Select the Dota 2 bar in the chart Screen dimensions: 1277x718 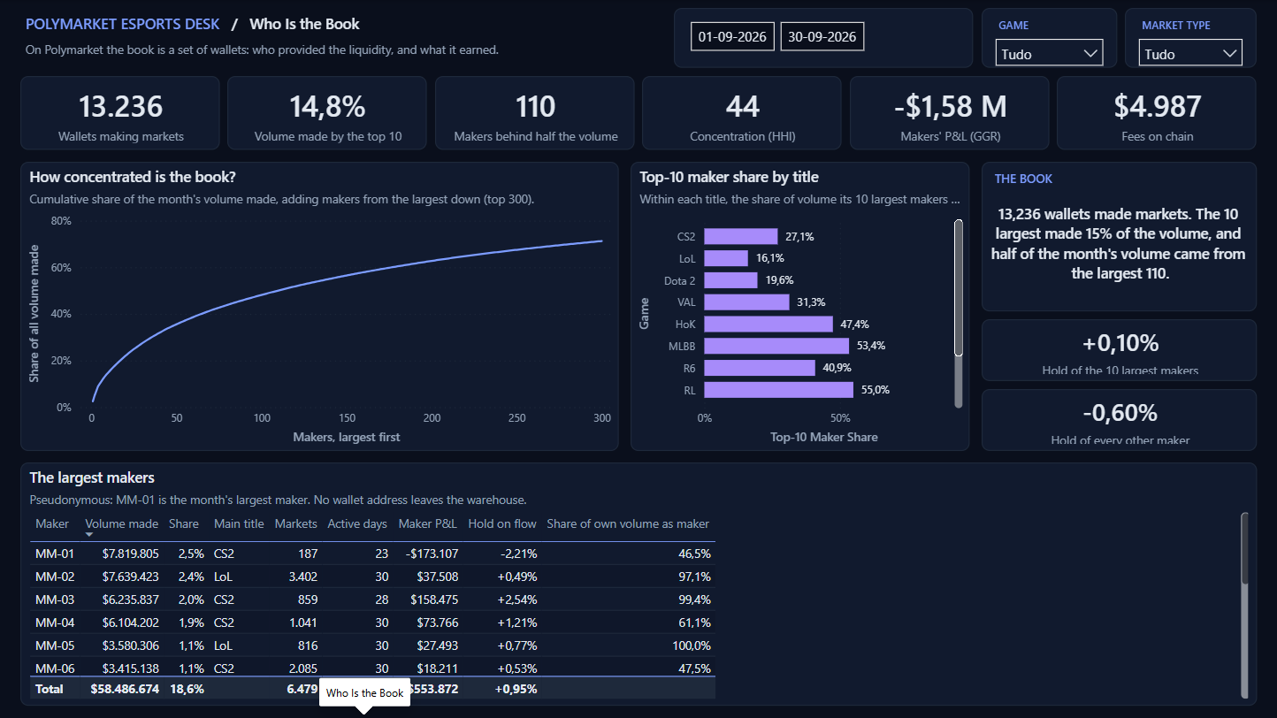coord(731,280)
